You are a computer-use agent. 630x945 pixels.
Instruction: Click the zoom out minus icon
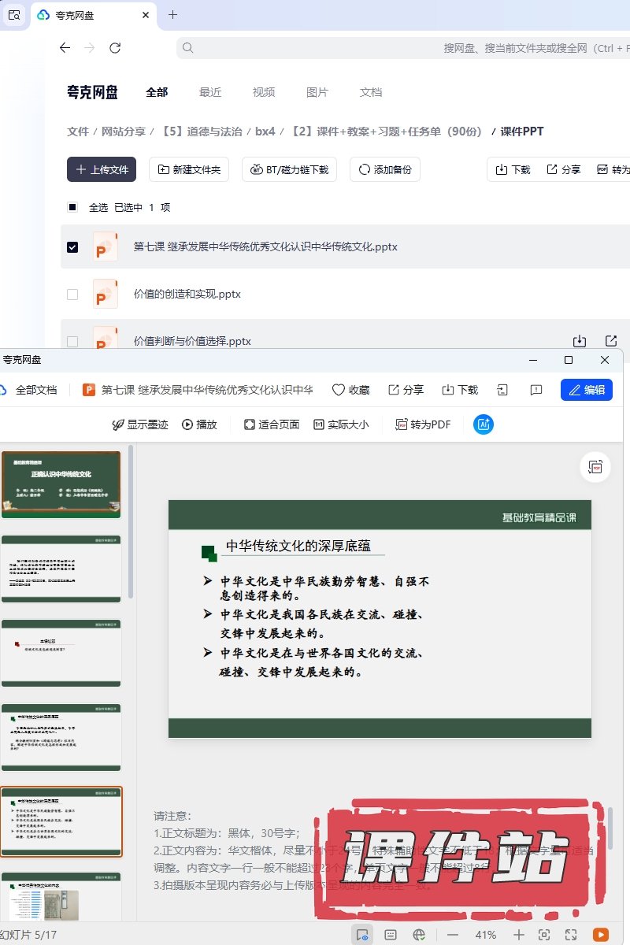(453, 935)
